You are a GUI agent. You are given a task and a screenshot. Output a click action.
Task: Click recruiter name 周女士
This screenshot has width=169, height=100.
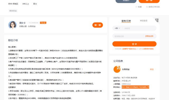click(22, 23)
